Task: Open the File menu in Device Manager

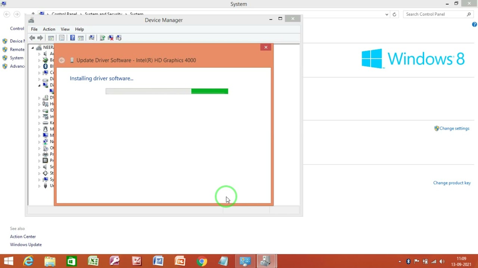Action: 34,29
